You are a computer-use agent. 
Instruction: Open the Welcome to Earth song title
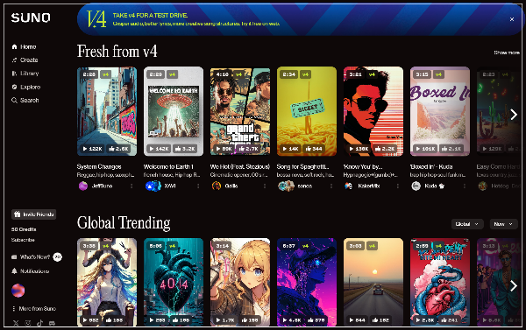click(168, 167)
